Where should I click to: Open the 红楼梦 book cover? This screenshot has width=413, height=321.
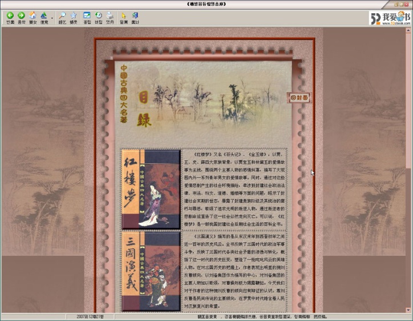coord(151,189)
